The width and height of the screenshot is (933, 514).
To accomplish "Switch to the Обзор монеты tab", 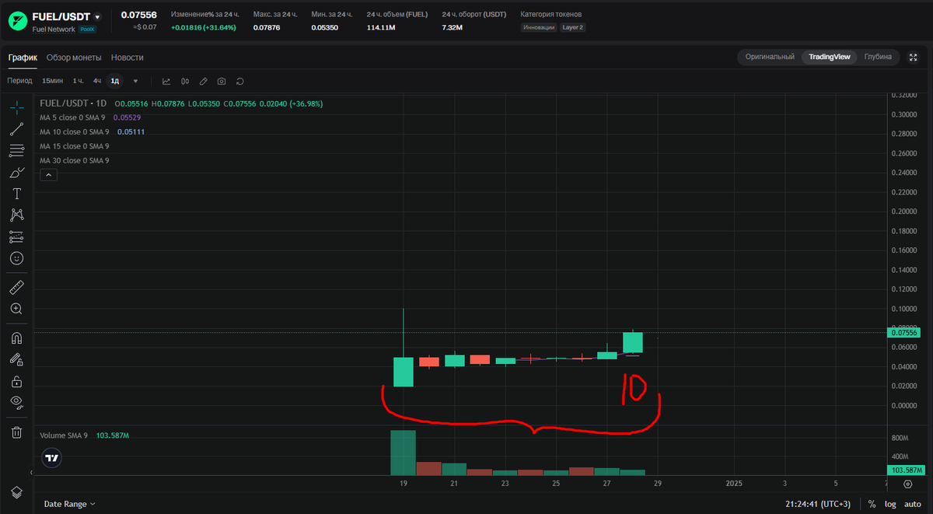I will 74,58.
